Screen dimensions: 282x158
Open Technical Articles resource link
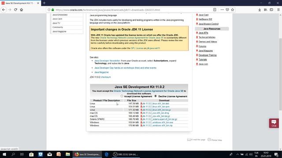click(207, 37)
